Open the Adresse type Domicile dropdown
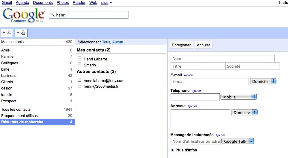The width and height of the screenshot is (288, 158). point(244,113)
